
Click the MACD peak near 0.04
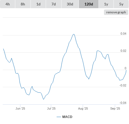pyautogui.click(x=73, y=34)
